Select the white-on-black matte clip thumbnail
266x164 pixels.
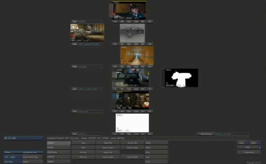pos(181,78)
